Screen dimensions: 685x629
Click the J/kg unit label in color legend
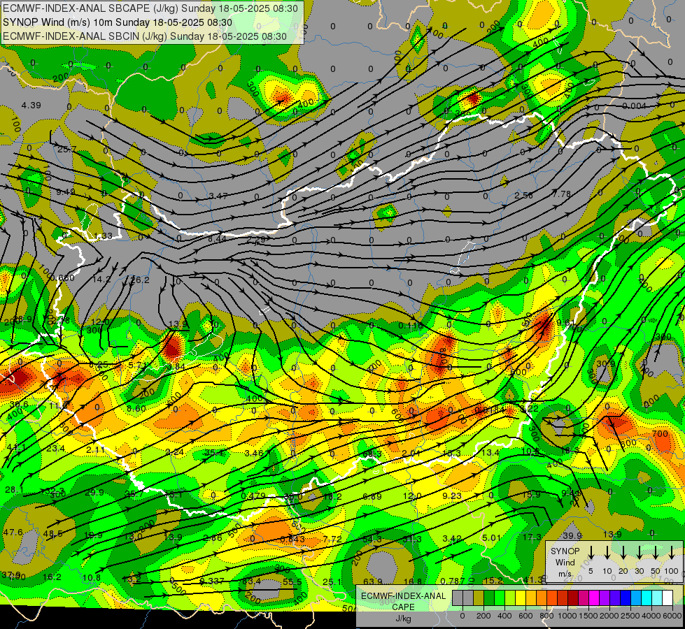[404, 619]
